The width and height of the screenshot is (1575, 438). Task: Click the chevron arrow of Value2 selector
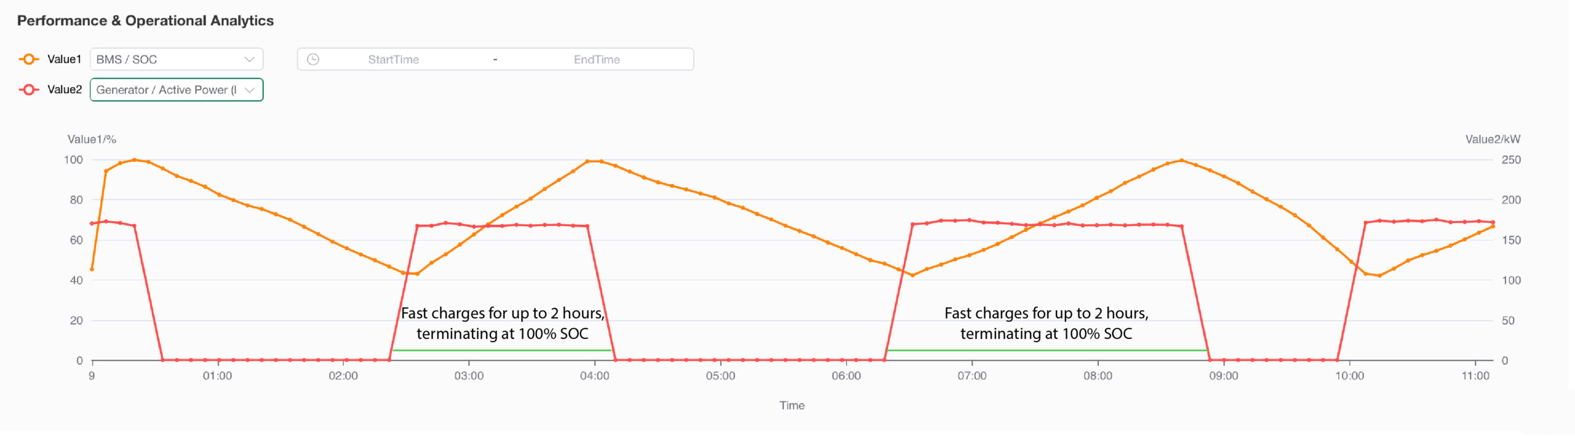249,90
